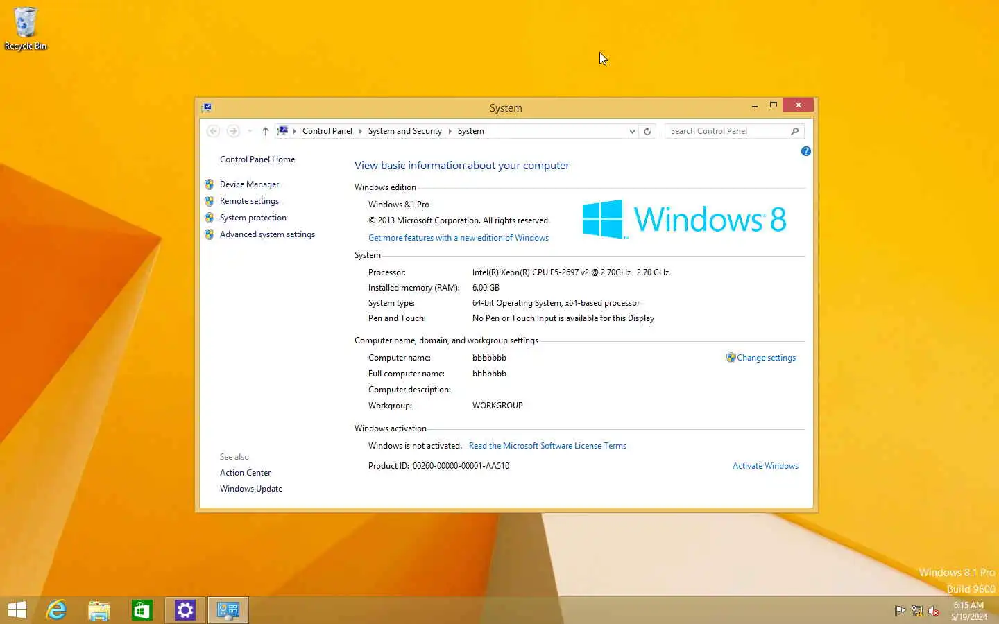Open Action Center under See also

point(245,473)
